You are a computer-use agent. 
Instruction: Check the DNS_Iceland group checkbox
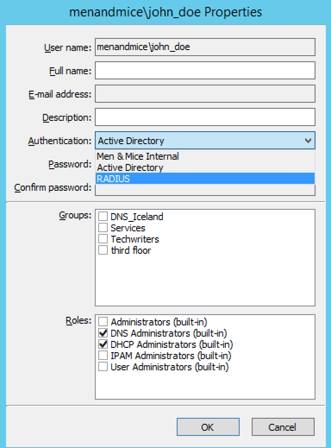[x=103, y=217]
